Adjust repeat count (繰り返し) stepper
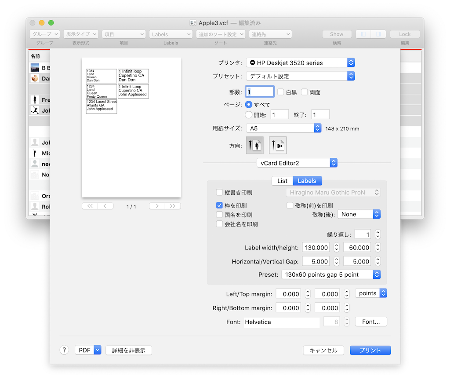The width and height of the screenshot is (450, 377). (x=378, y=234)
